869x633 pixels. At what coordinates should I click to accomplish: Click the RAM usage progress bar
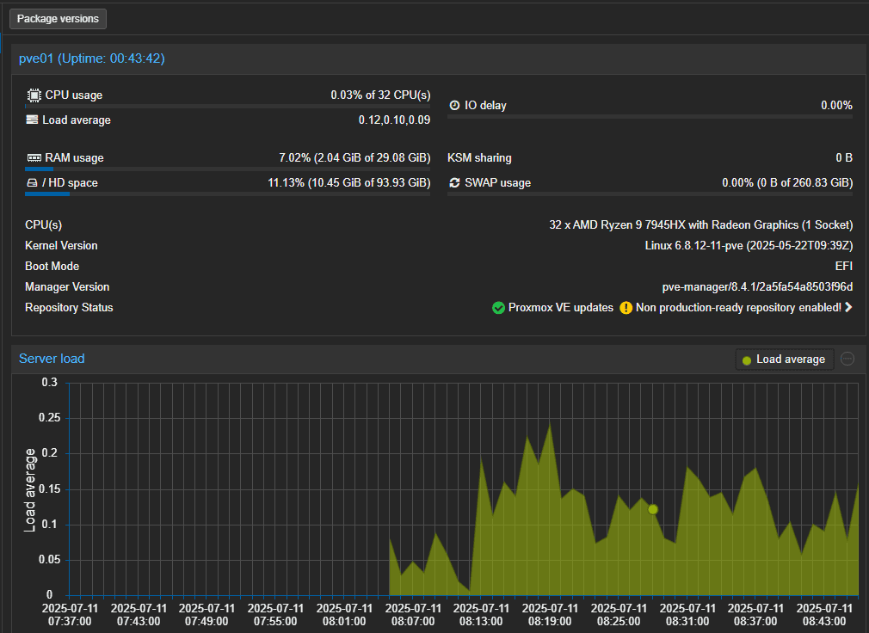[227, 169]
